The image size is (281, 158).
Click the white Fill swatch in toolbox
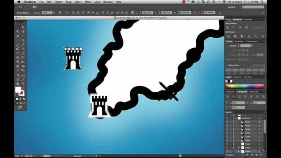(x=18, y=90)
